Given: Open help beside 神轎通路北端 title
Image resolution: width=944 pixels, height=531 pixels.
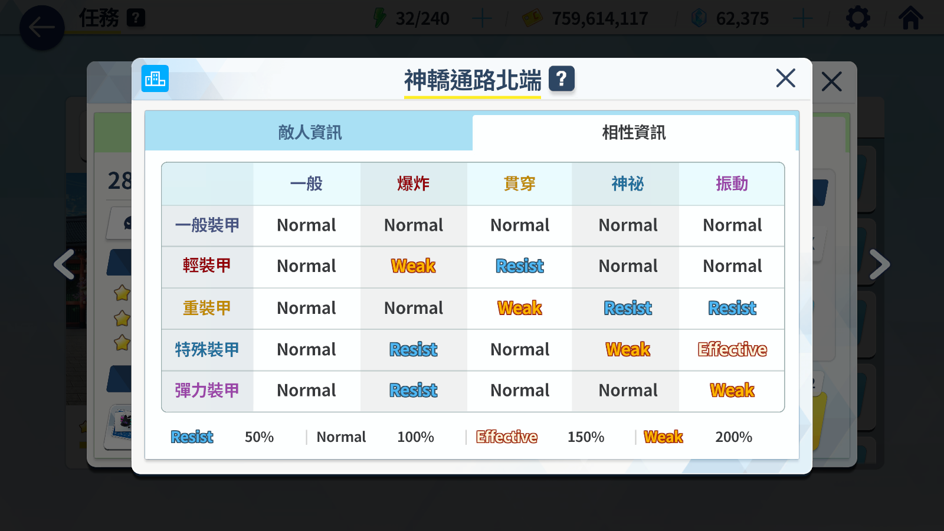Looking at the screenshot, I should click(561, 78).
